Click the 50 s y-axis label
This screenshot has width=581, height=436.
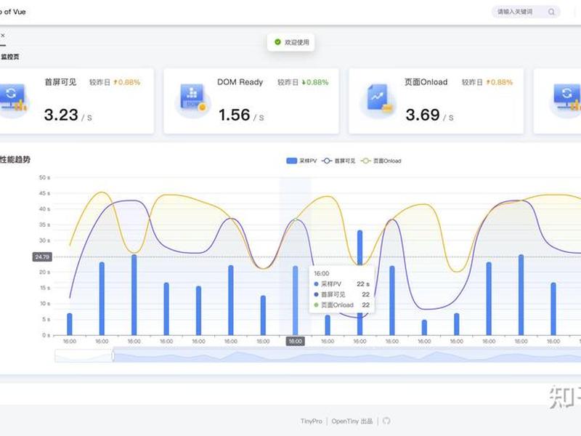tap(44, 177)
